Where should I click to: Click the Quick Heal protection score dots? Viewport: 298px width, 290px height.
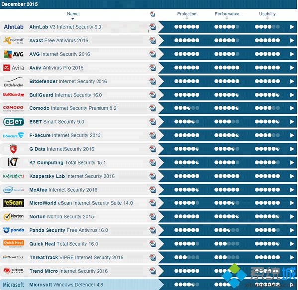coord(187,244)
